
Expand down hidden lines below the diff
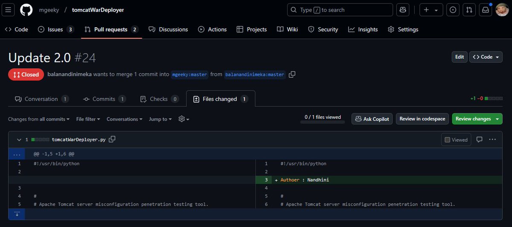(x=17, y=214)
